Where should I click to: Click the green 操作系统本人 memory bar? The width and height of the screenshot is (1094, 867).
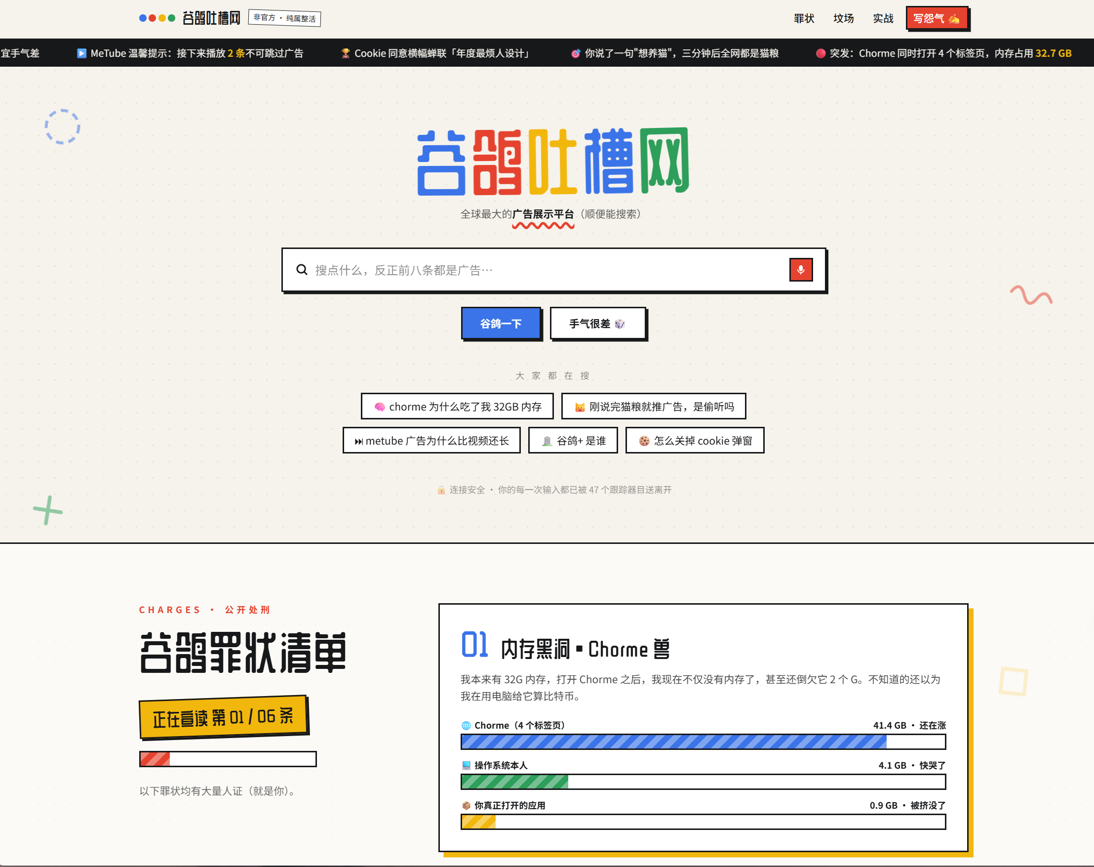pyautogui.click(x=703, y=782)
